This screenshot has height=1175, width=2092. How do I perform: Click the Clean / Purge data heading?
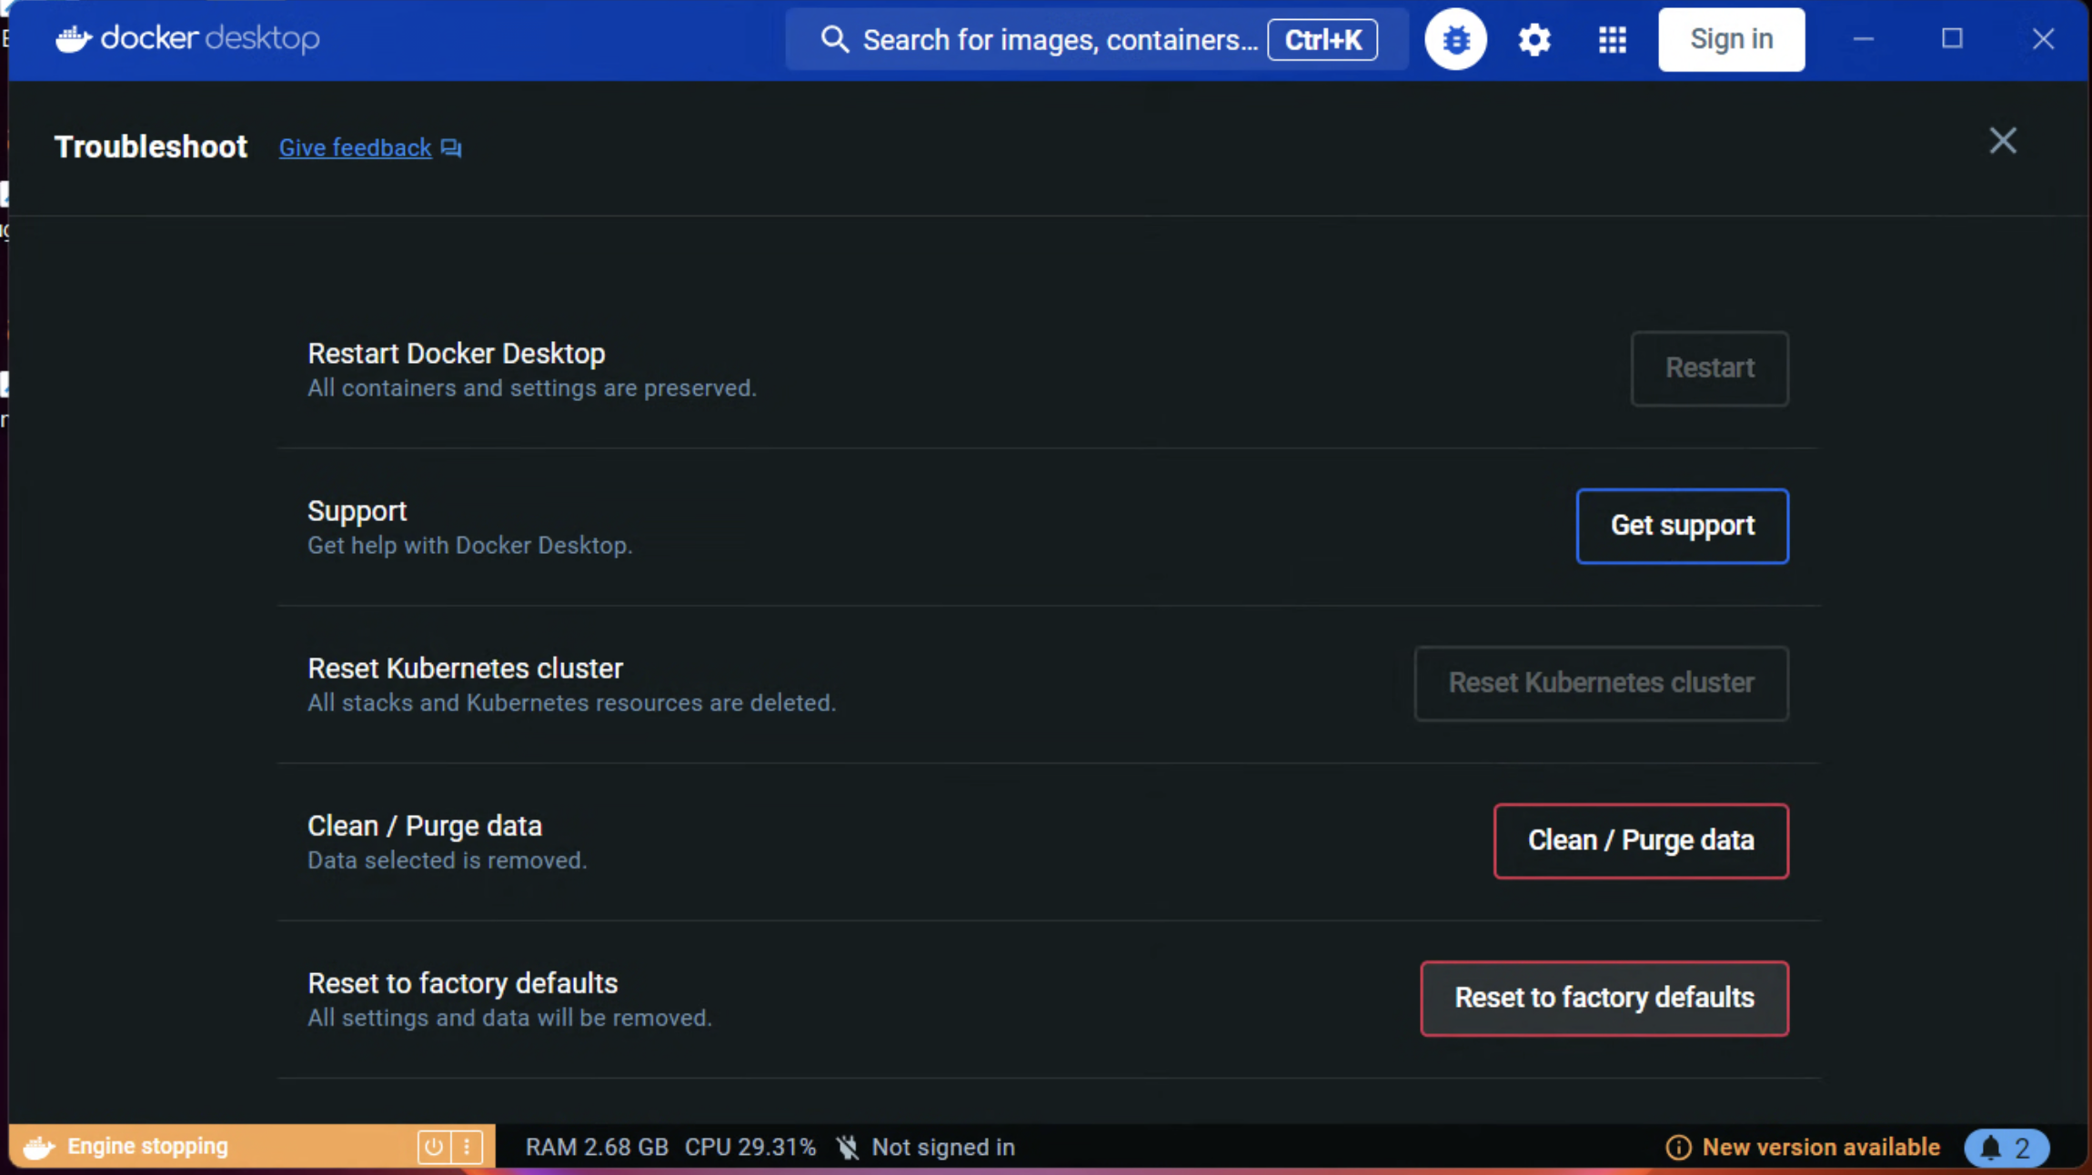point(424,826)
